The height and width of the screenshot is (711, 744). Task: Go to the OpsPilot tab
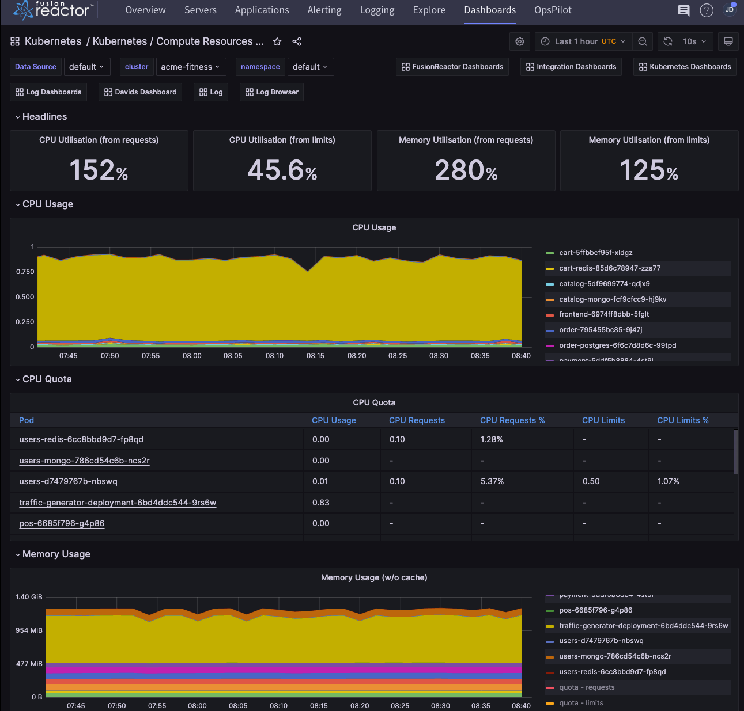tap(553, 10)
